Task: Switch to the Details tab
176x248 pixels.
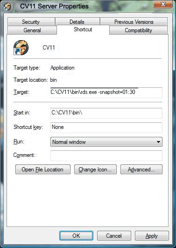Action: pyautogui.click(x=77, y=21)
